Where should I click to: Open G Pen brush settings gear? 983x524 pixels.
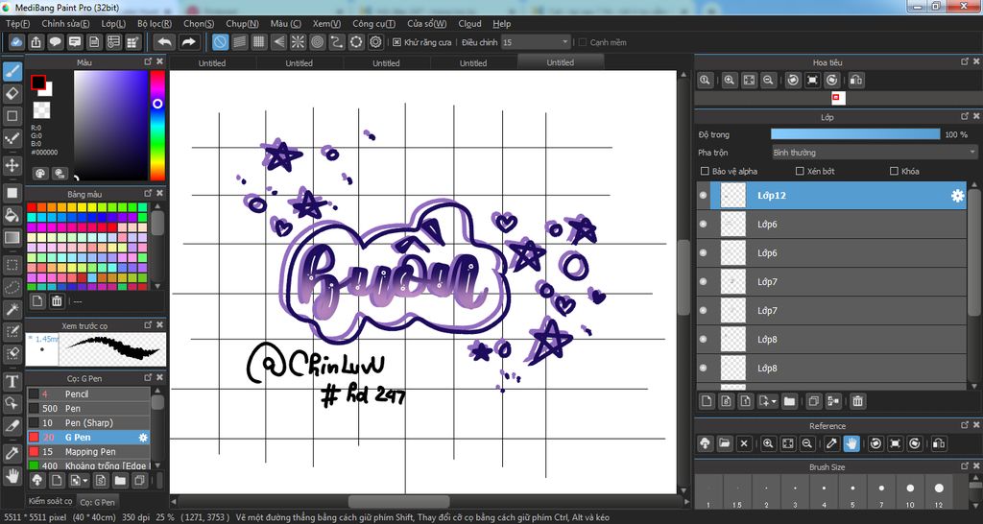pos(143,438)
